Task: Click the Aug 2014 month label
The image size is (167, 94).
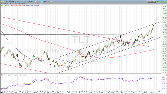Action: click(143, 93)
